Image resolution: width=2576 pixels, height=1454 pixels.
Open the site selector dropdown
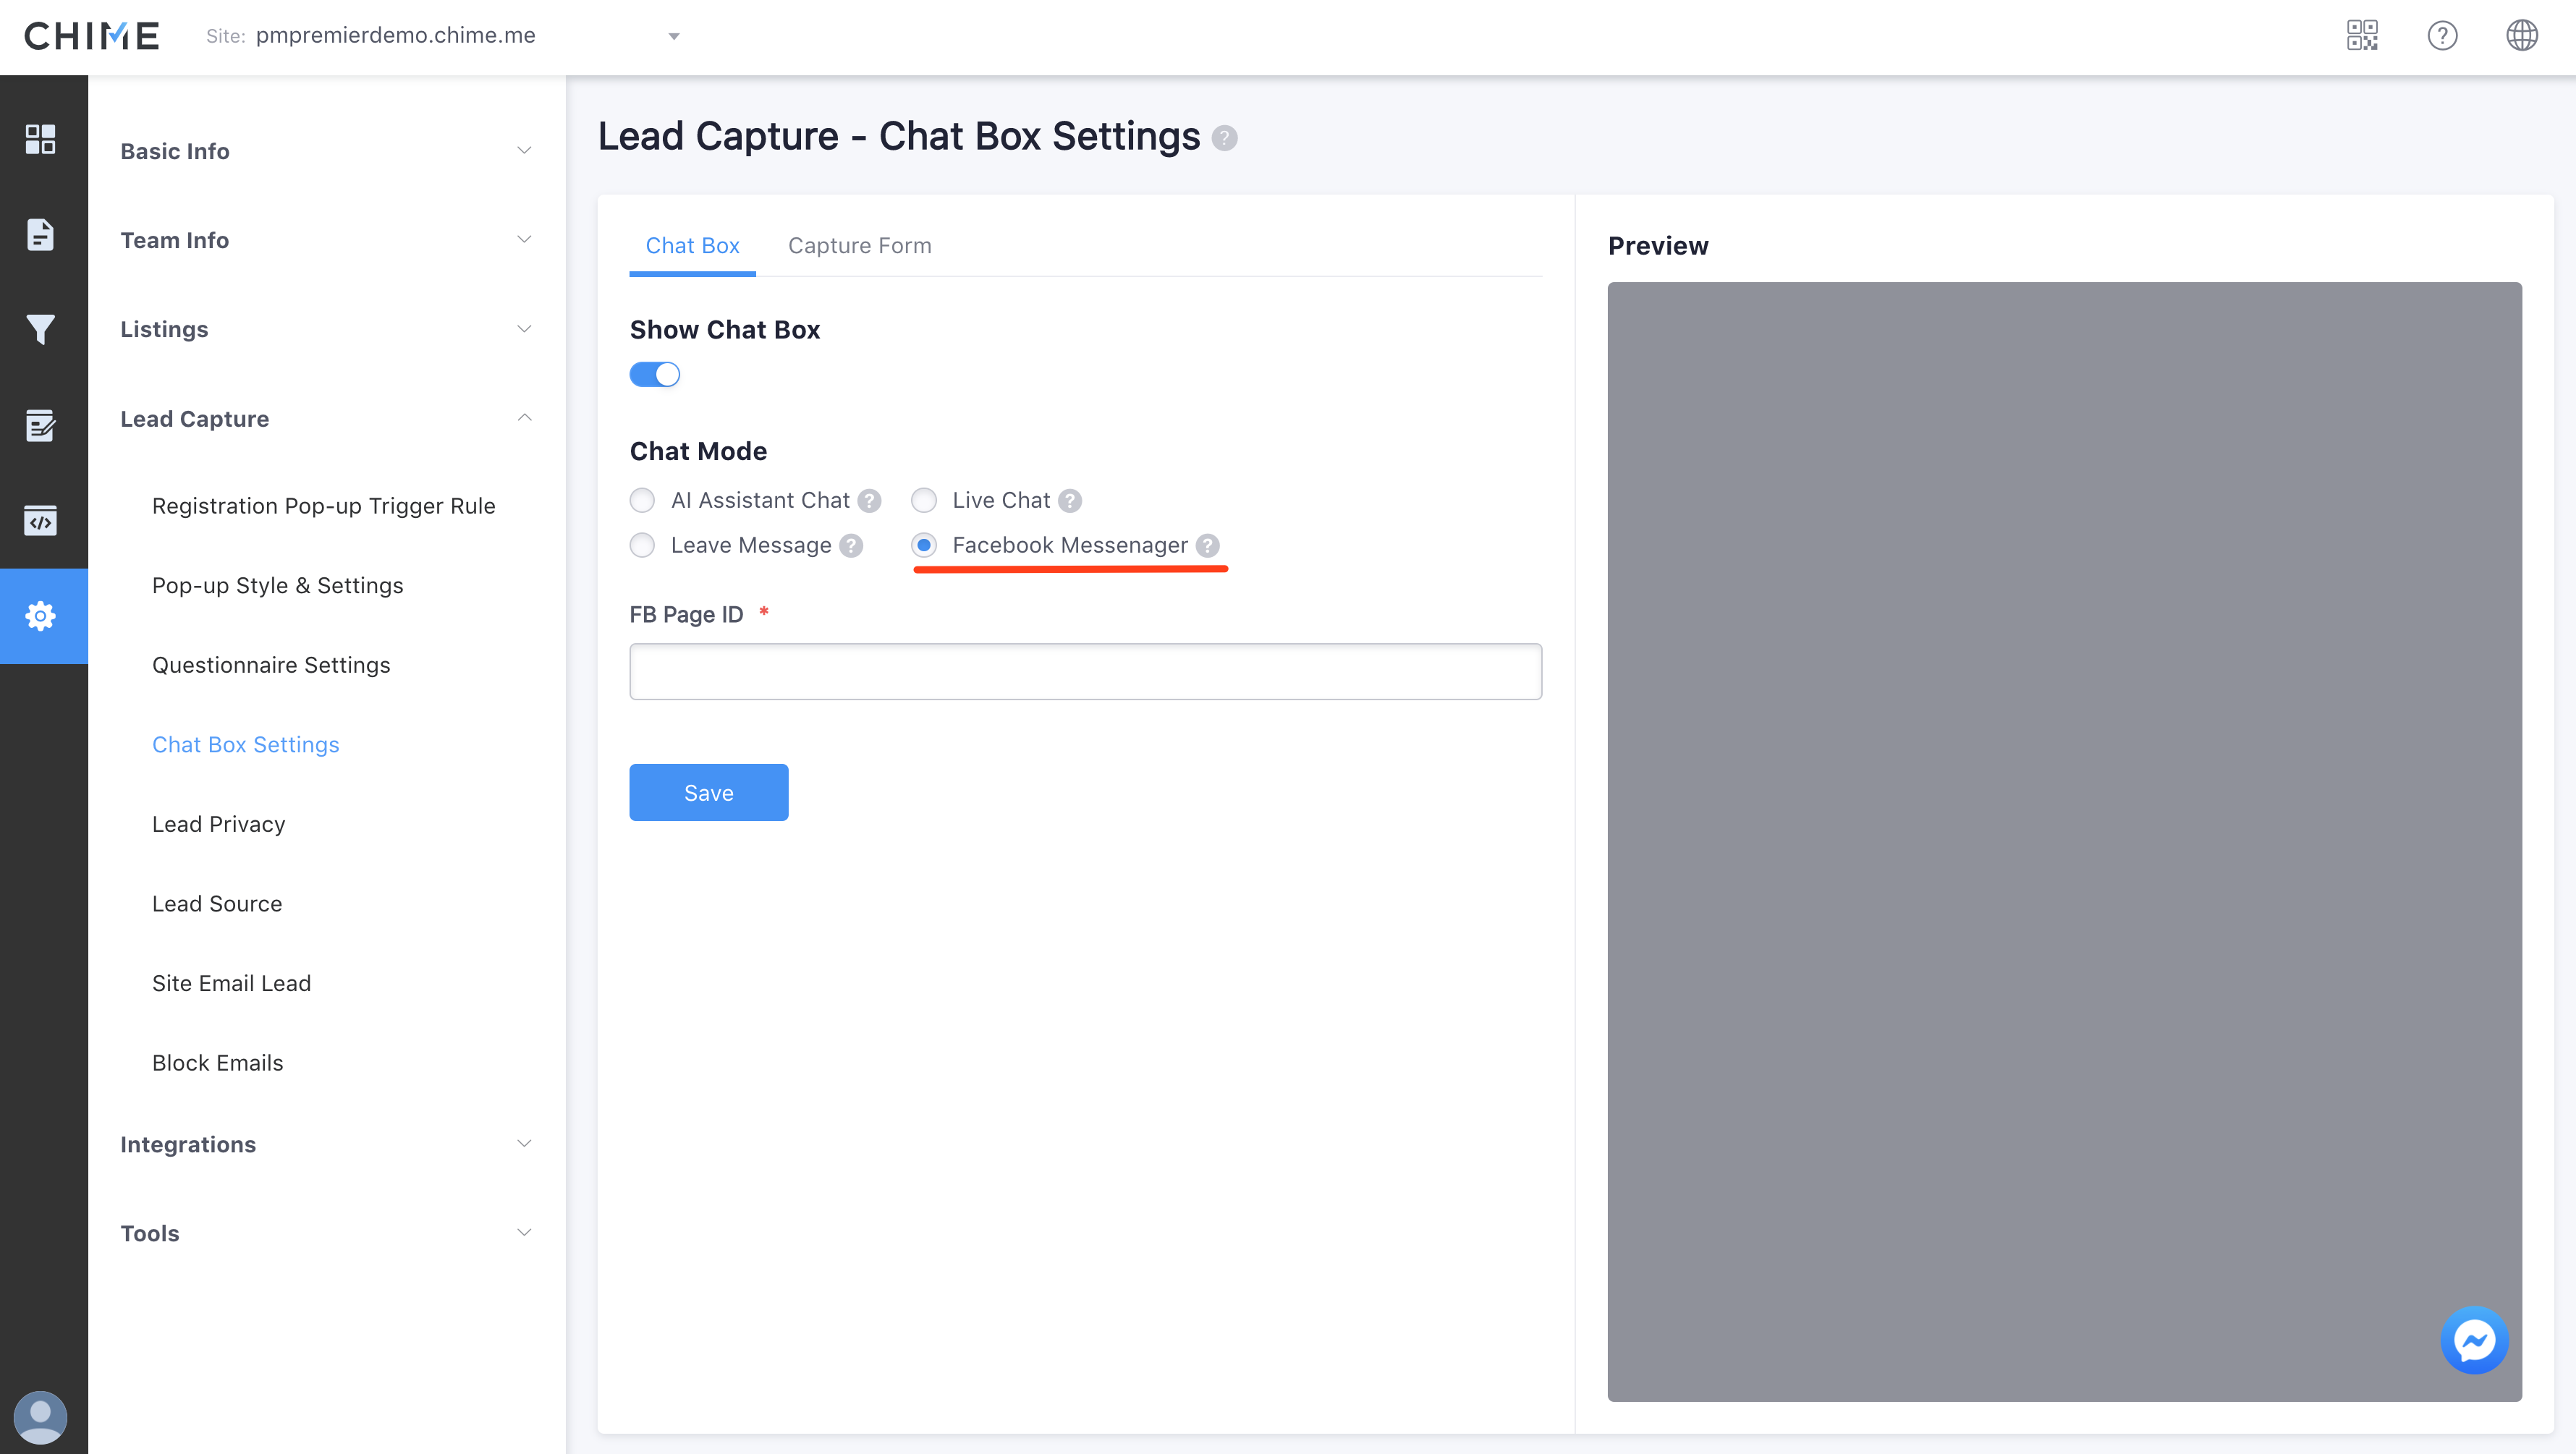674,37
